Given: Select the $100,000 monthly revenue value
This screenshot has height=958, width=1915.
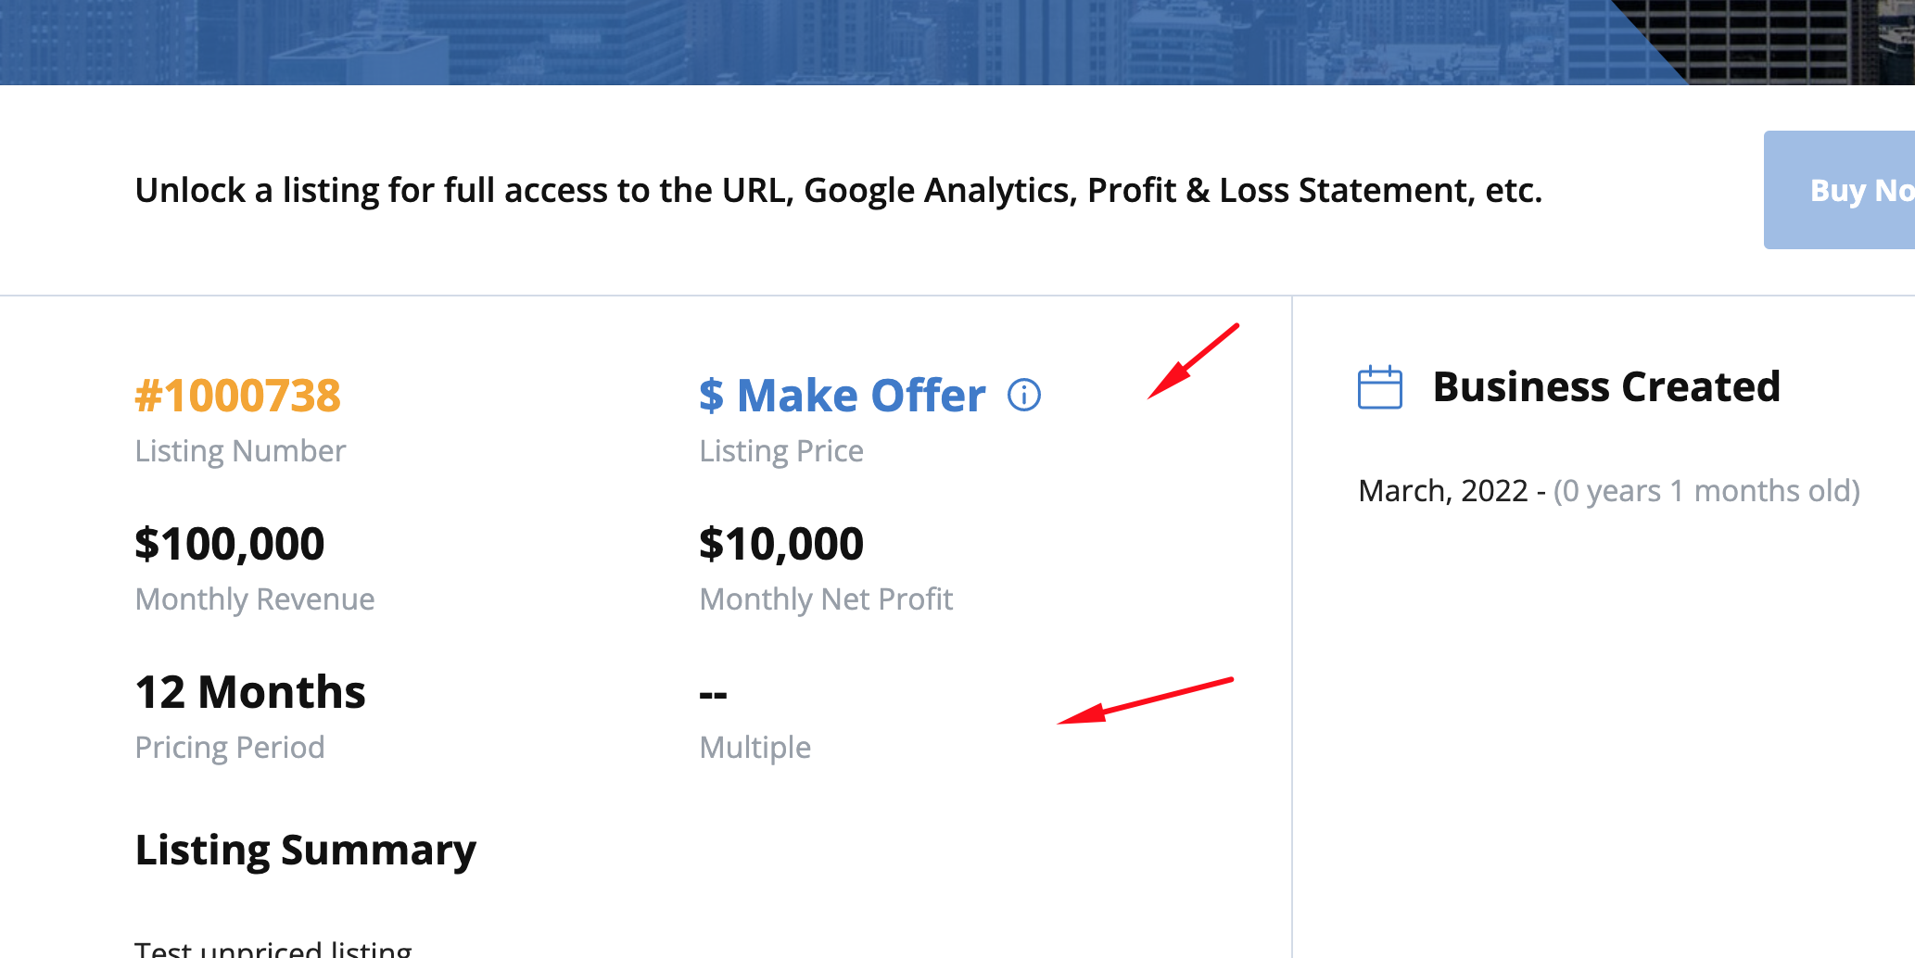Looking at the screenshot, I should tap(230, 543).
